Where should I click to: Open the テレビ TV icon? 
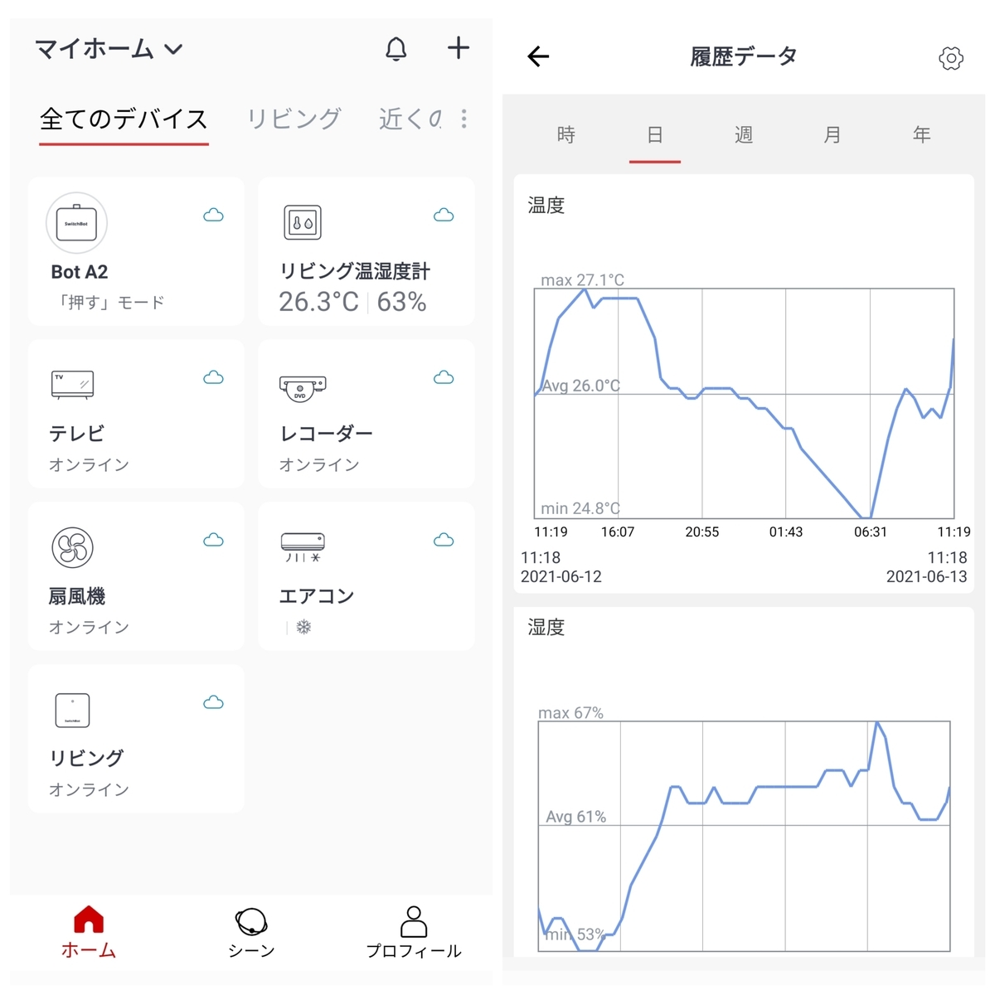pyautogui.click(x=72, y=385)
